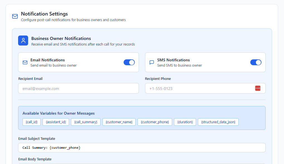
Task: Click the blue person icon for Business Owner Notifications
Action: (23, 41)
